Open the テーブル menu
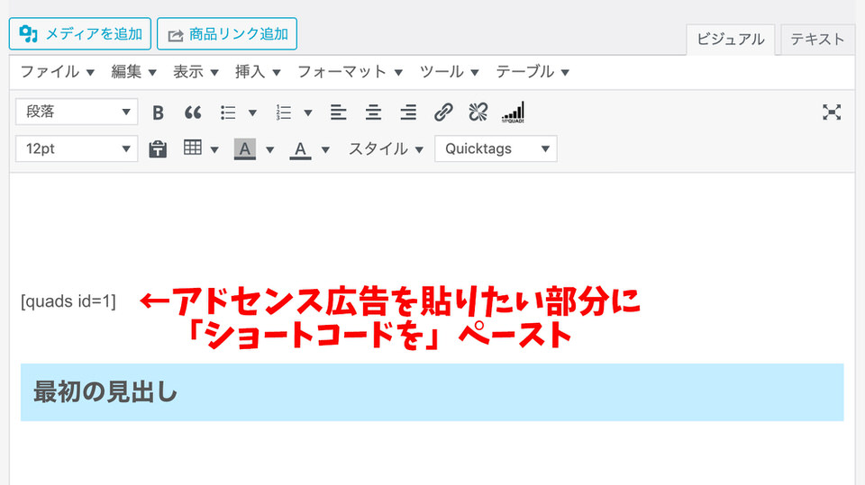This screenshot has height=485, width=865. 533,72
